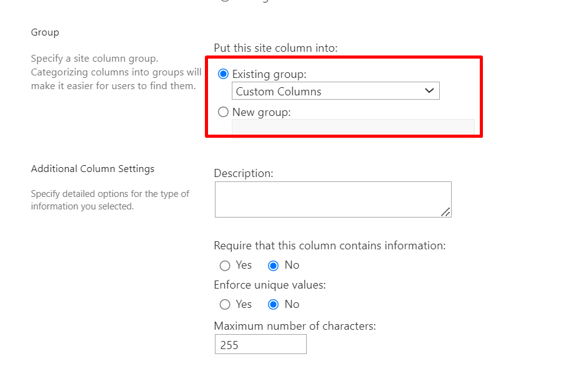Click the chevron arrow on Custom Columns selector
This screenshot has width=576, height=374.
tap(429, 91)
